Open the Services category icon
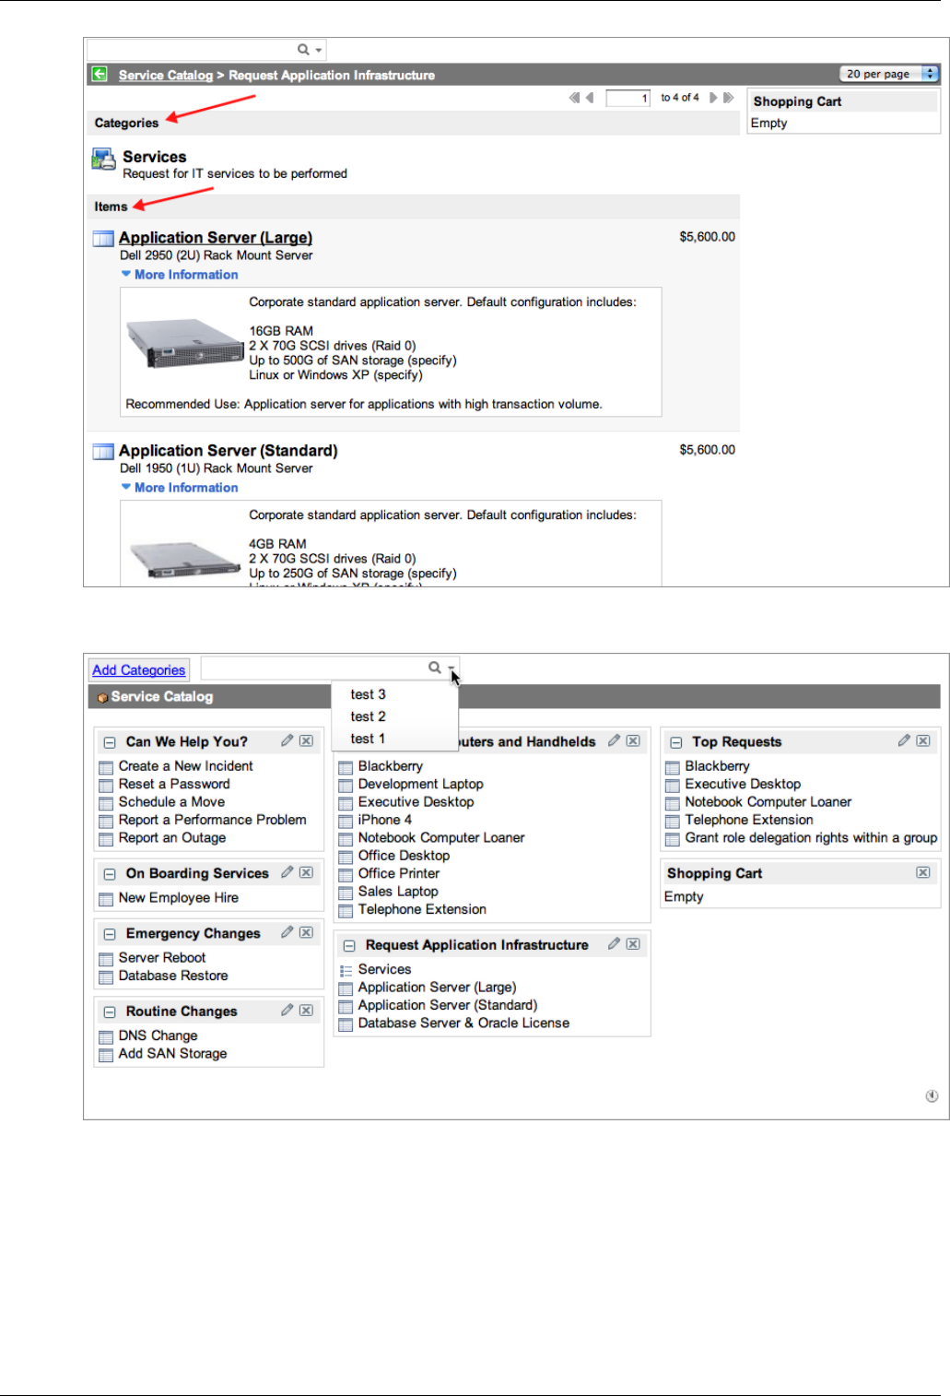950x1396 pixels. [x=103, y=160]
